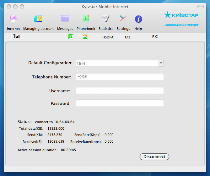Click the Total data value 15523.000
The image size is (210, 176).
coord(56,128)
